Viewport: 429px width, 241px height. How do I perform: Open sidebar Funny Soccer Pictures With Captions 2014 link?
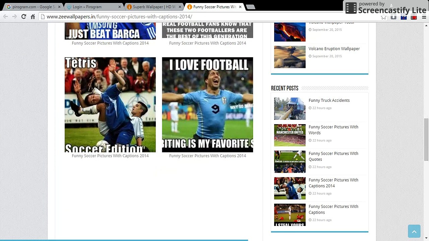pyautogui.click(x=333, y=183)
